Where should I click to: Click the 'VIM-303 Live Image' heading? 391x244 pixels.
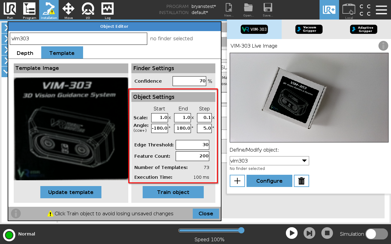pyautogui.click(x=254, y=46)
